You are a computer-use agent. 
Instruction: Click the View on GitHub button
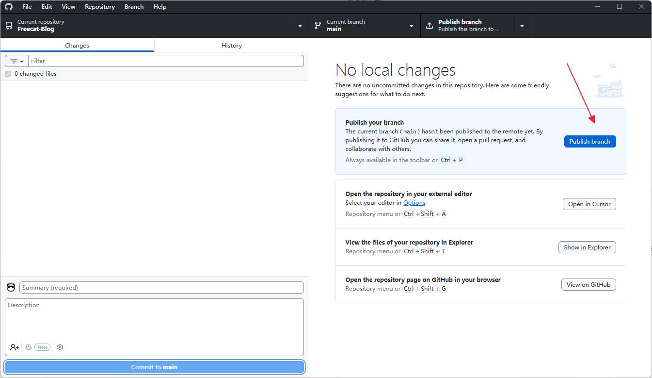click(588, 285)
